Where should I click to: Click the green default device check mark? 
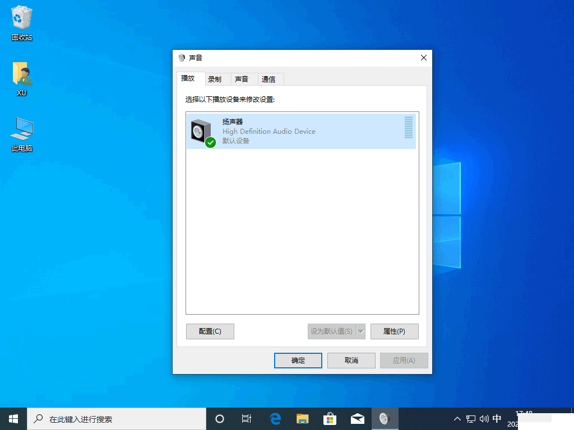tap(210, 143)
